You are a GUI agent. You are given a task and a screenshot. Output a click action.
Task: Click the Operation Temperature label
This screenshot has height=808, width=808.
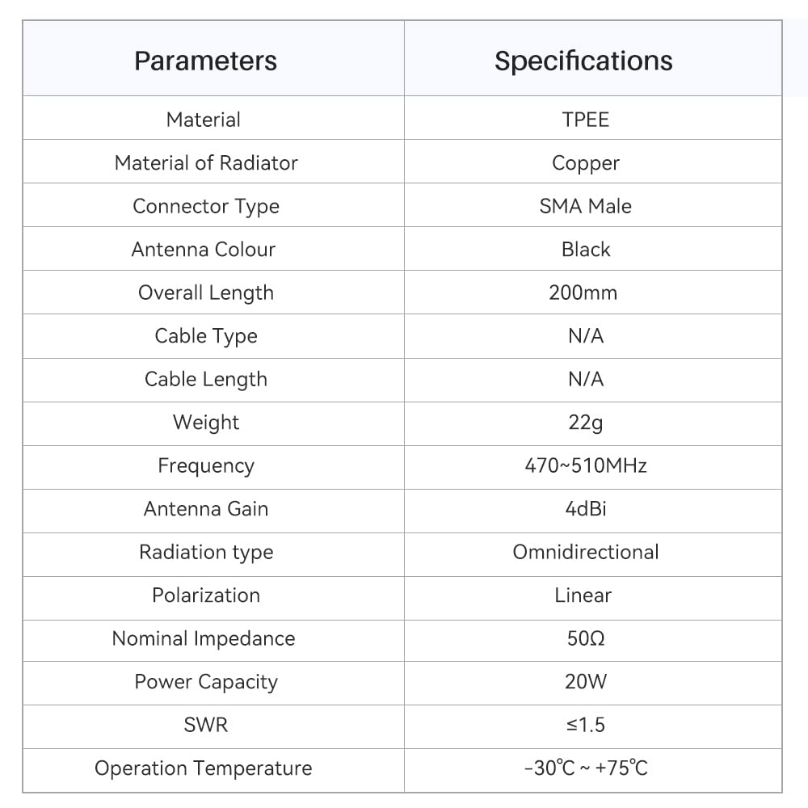[204, 769]
